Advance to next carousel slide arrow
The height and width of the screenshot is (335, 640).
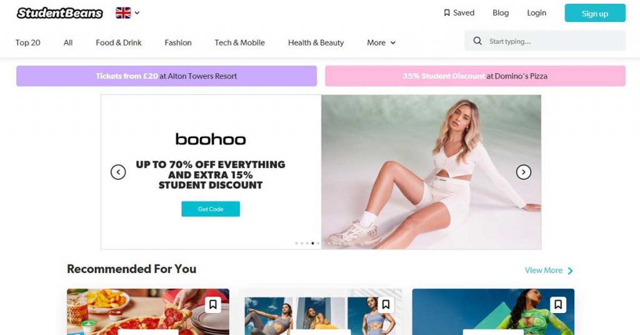click(x=523, y=172)
